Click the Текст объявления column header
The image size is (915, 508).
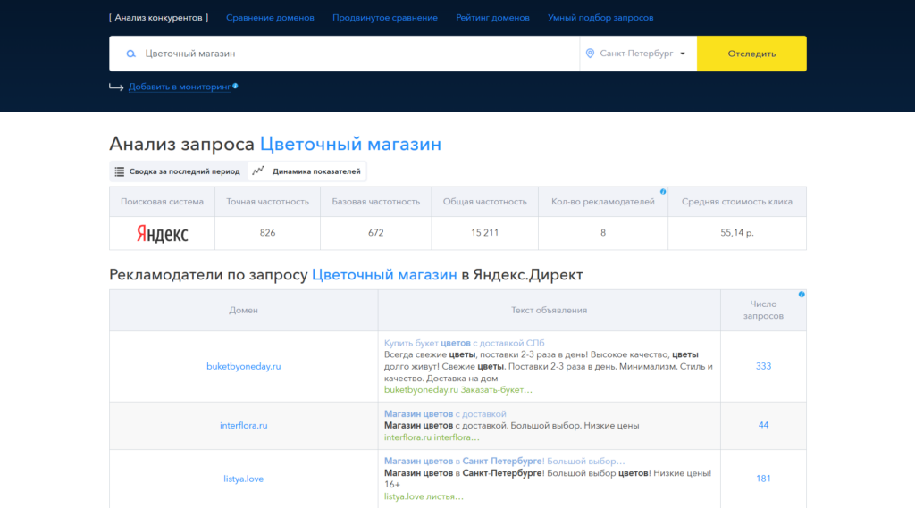(x=550, y=311)
